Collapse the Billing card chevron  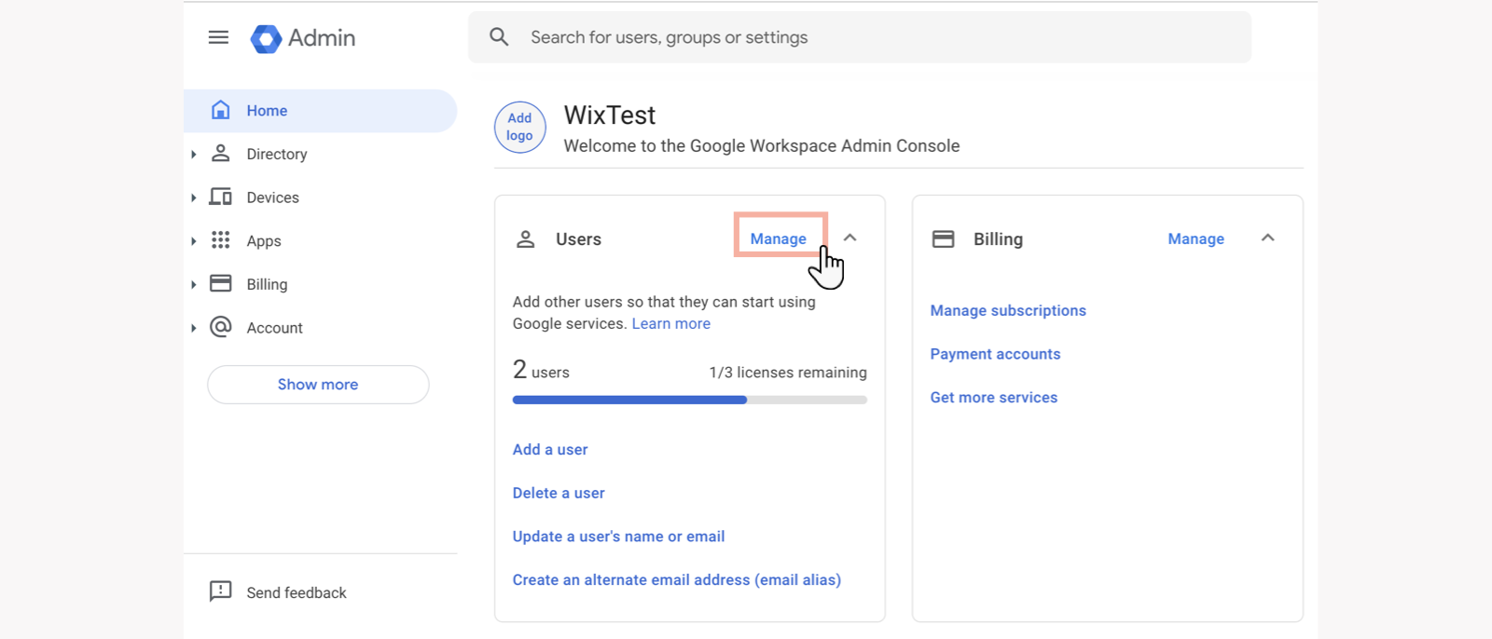point(1267,238)
